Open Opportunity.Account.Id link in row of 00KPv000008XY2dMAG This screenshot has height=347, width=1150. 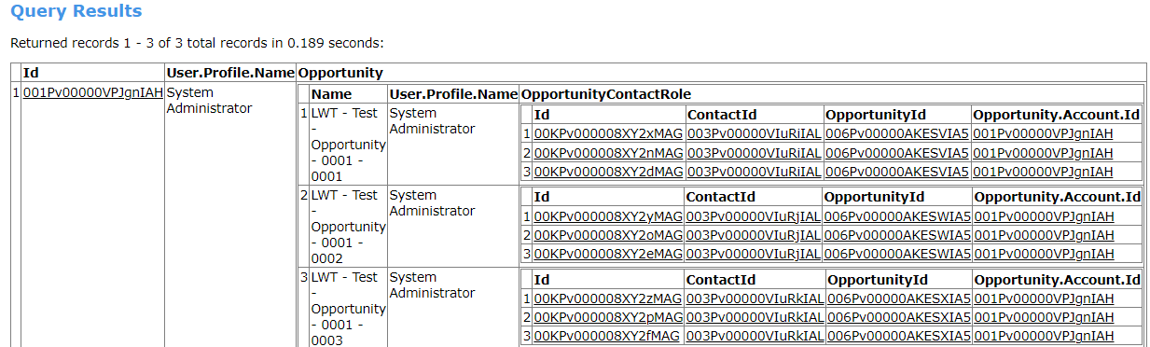pos(1043,173)
